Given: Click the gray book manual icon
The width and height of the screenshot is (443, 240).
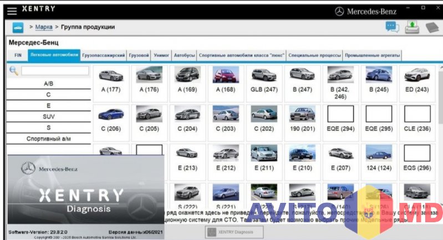Looking at the screenshot, I should pyautogui.click(x=432, y=27).
